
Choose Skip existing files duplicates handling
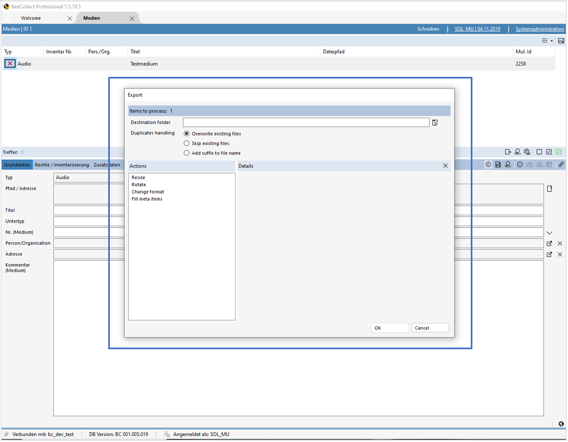[x=187, y=143]
